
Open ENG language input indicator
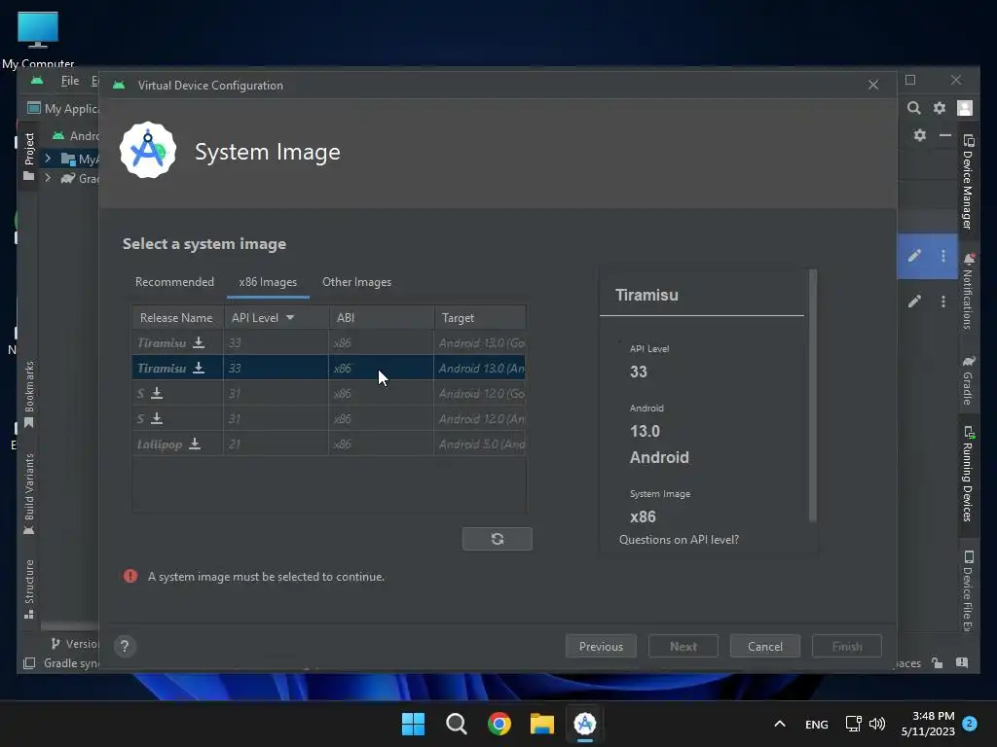click(x=817, y=724)
